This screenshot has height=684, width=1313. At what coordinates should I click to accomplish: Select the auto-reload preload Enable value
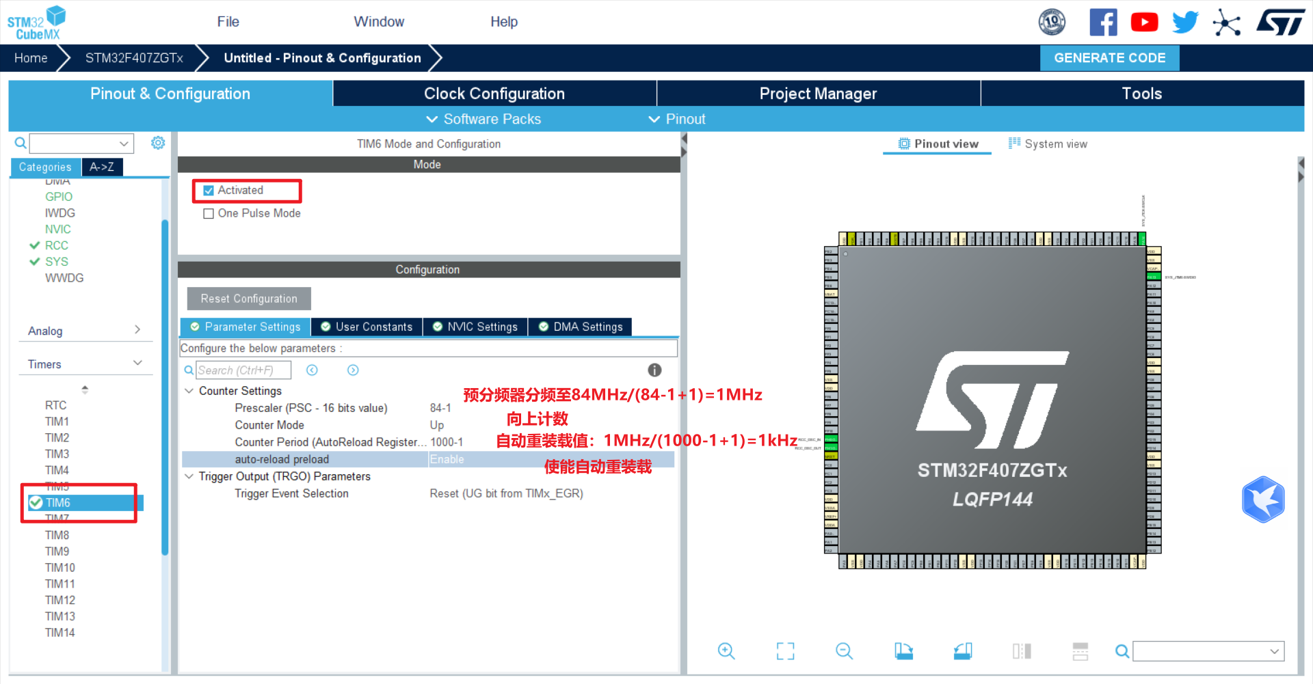[447, 459]
